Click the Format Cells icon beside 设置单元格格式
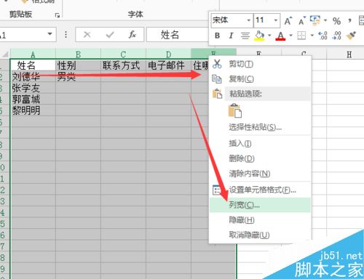 click(216, 190)
